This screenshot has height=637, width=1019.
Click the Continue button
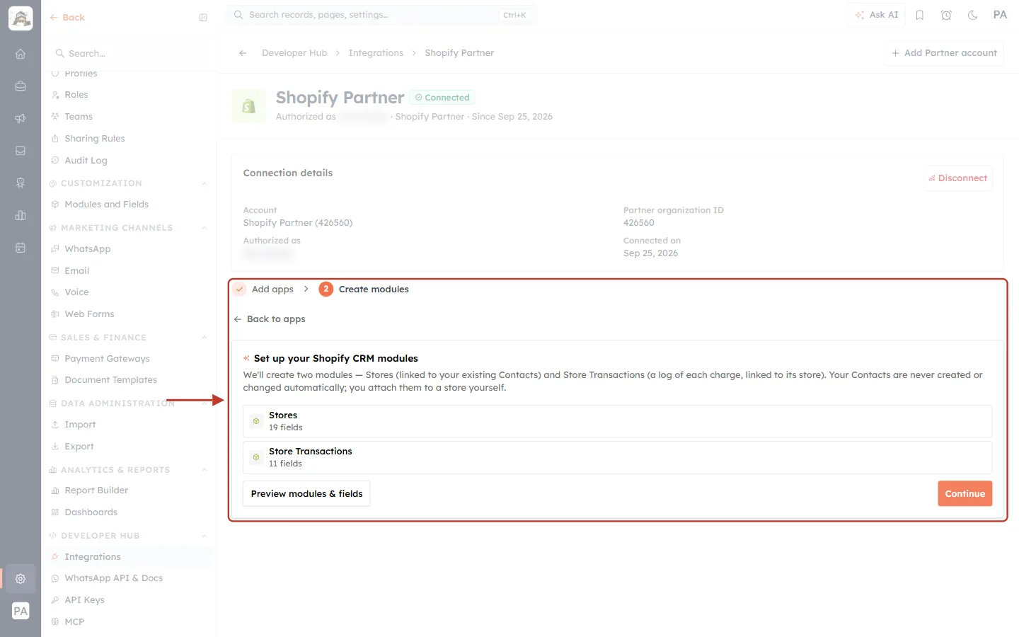965,494
